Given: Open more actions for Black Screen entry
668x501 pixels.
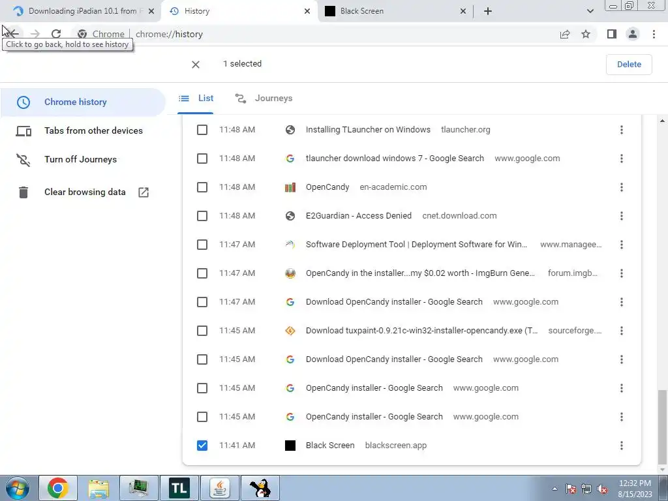Looking at the screenshot, I should (x=622, y=446).
